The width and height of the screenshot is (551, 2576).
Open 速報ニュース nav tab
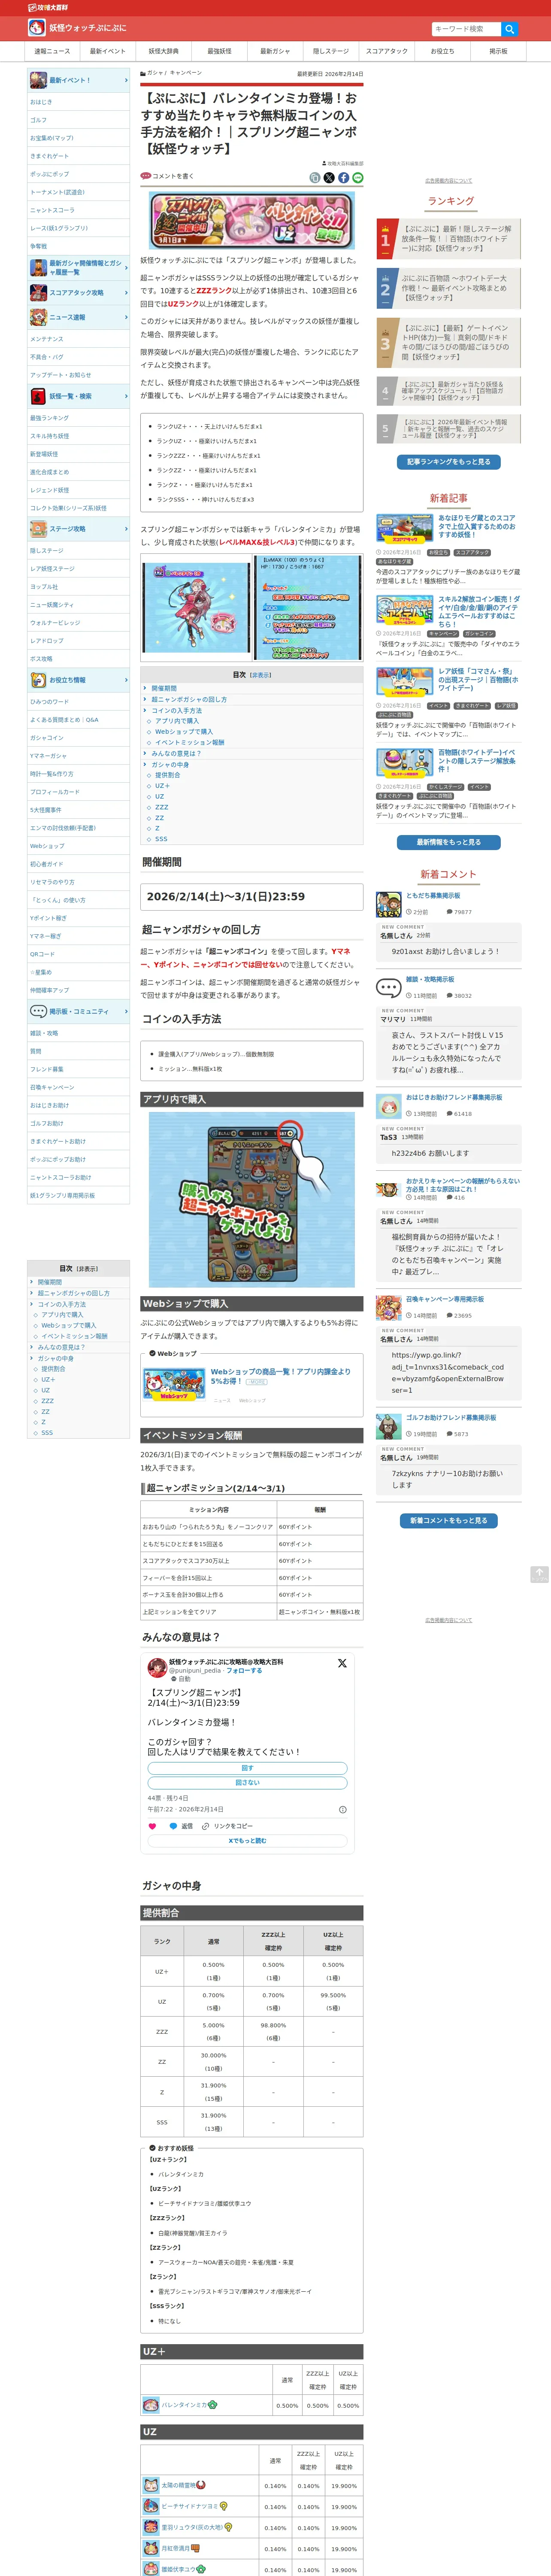click(52, 51)
